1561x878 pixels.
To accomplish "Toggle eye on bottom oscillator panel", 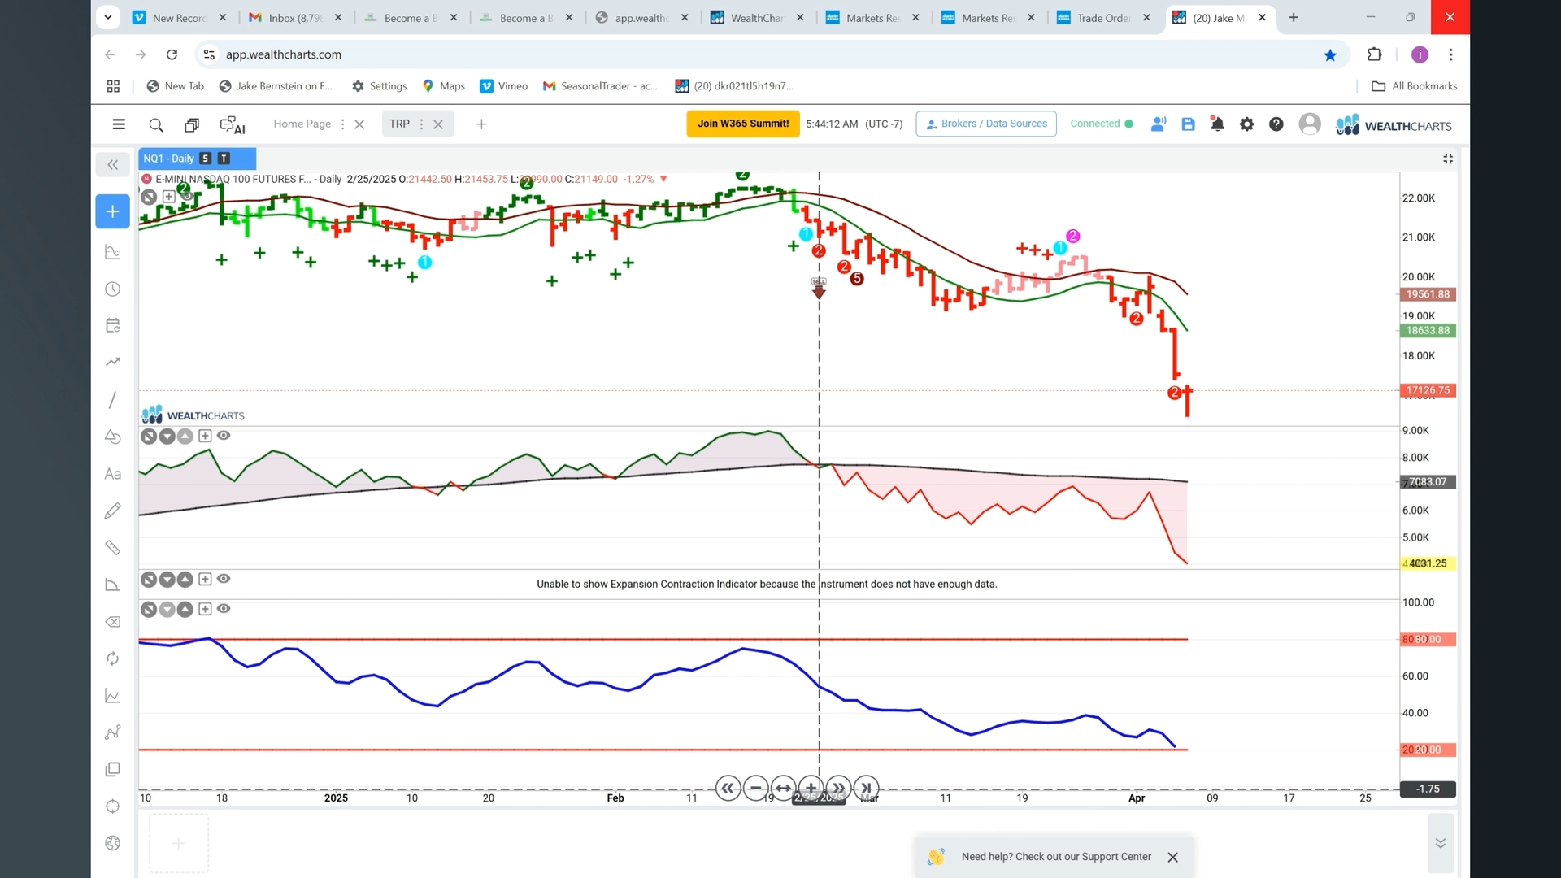I will 224,608.
